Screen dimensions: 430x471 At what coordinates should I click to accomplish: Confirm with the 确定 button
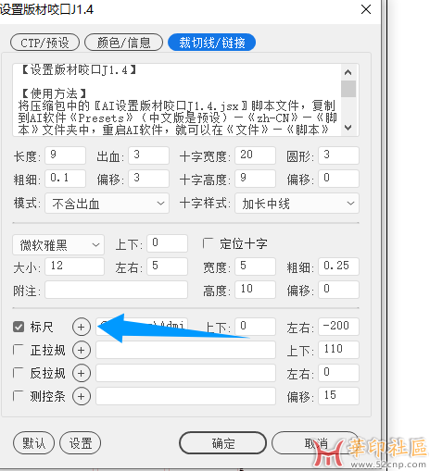[x=222, y=443]
